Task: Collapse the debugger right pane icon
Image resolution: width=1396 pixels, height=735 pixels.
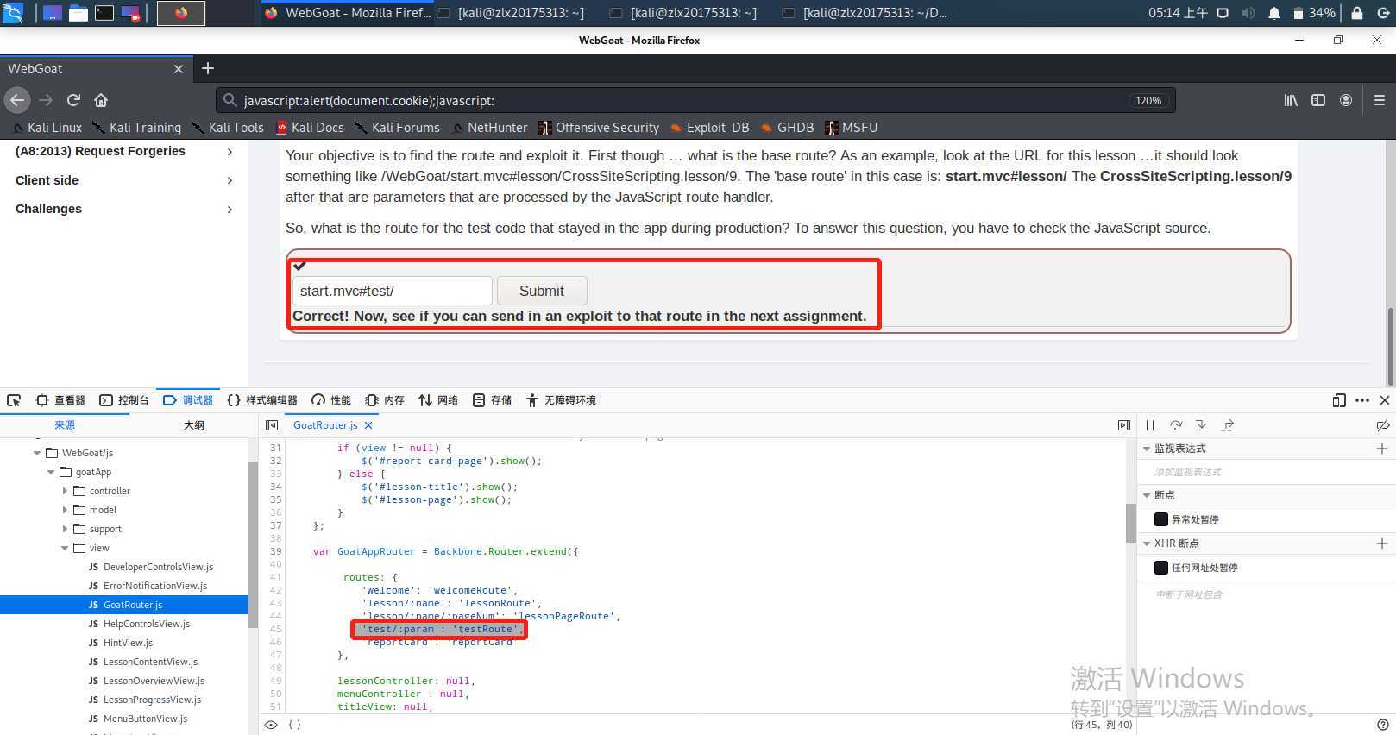Action: pos(1124,425)
